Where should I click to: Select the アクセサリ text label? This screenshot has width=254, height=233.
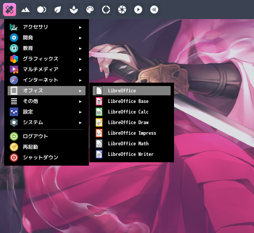[35, 27]
